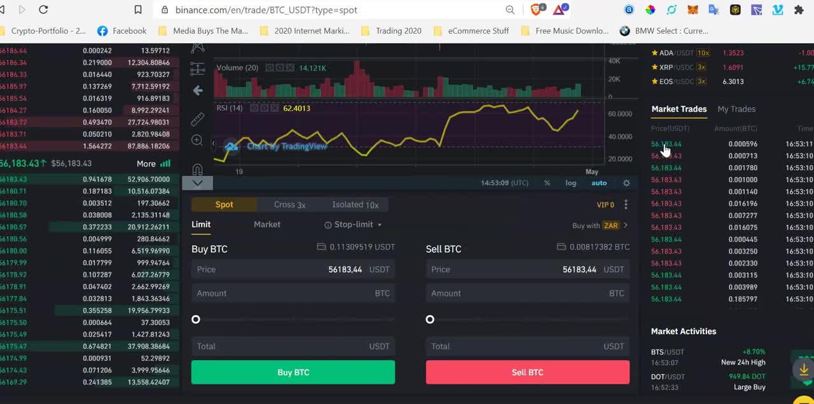Open the UTC time zone selector
Viewport: 814px width, 404px height.
click(504, 183)
